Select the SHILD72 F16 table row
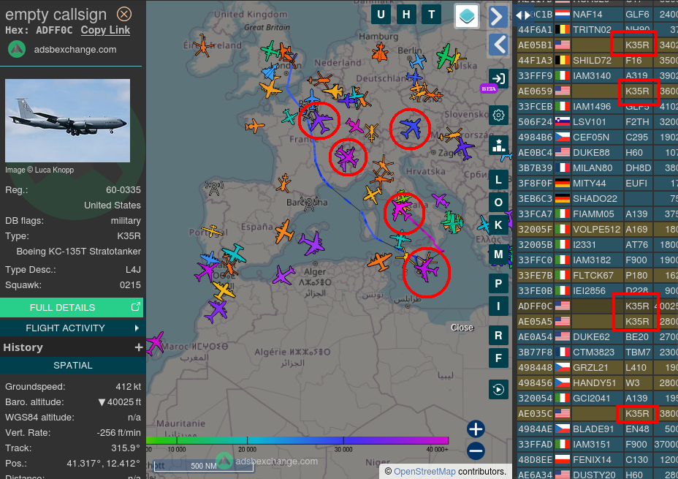 click(x=598, y=60)
